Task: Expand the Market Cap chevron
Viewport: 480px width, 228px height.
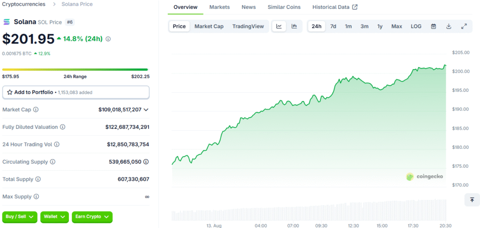Action: pyautogui.click(x=146, y=110)
